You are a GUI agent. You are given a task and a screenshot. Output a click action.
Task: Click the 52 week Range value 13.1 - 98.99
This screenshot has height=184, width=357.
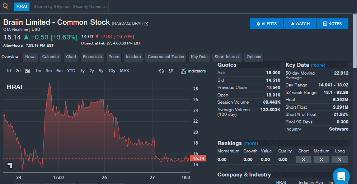(336, 93)
